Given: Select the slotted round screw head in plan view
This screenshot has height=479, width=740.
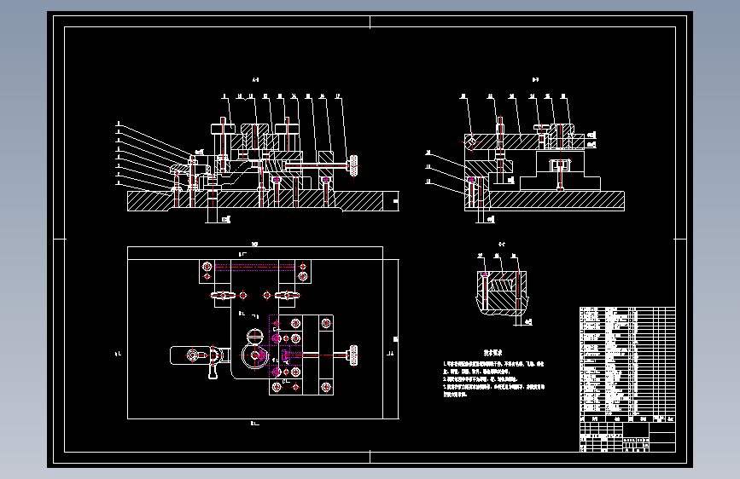Looking at the screenshot, I should click(254, 336).
